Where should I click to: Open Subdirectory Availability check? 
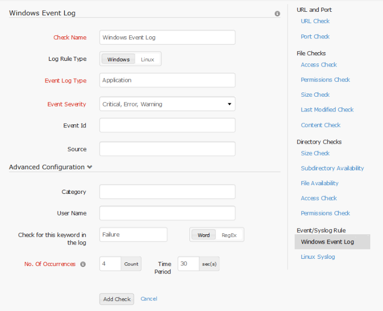(332, 168)
